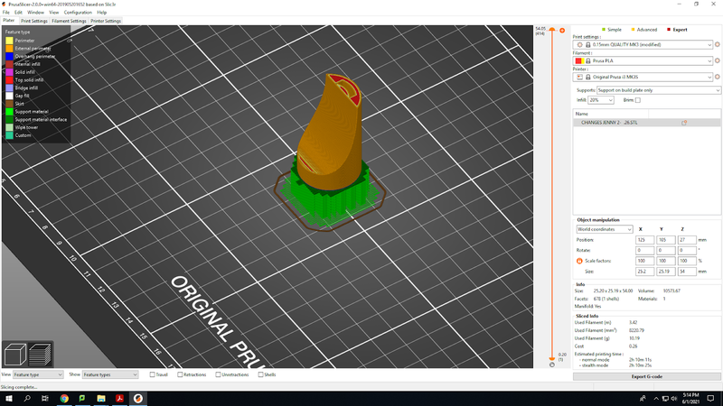Image resolution: width=723 pixels, height=406 pixels.
Task: Open the Infill percentage dropdown
Action: tap(601, 100)
